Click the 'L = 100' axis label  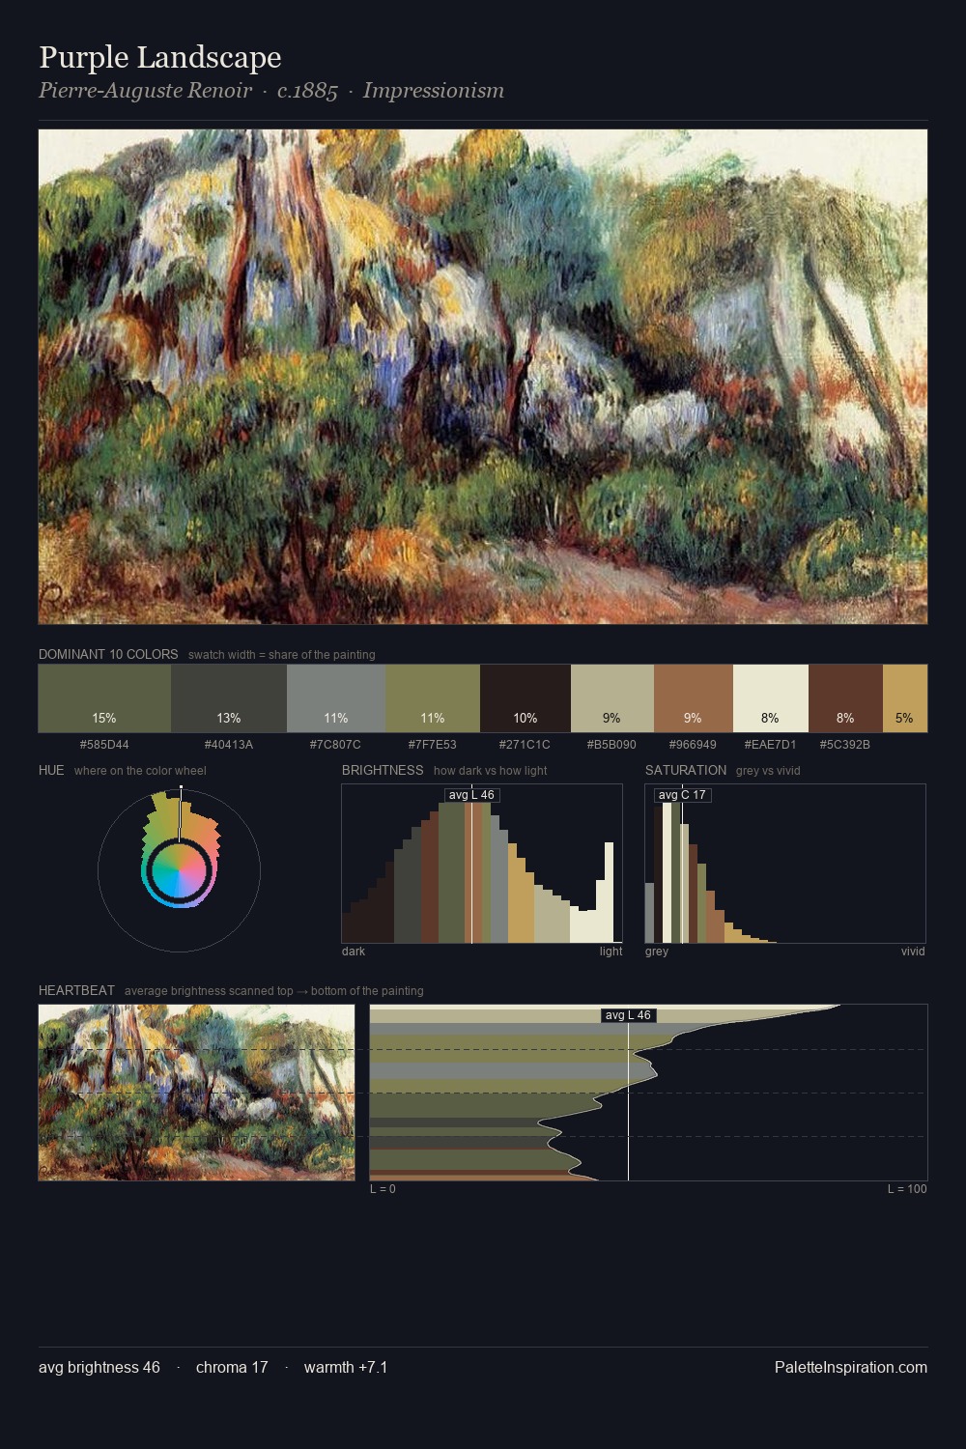pyautogui.click(x=907, y=1189)
